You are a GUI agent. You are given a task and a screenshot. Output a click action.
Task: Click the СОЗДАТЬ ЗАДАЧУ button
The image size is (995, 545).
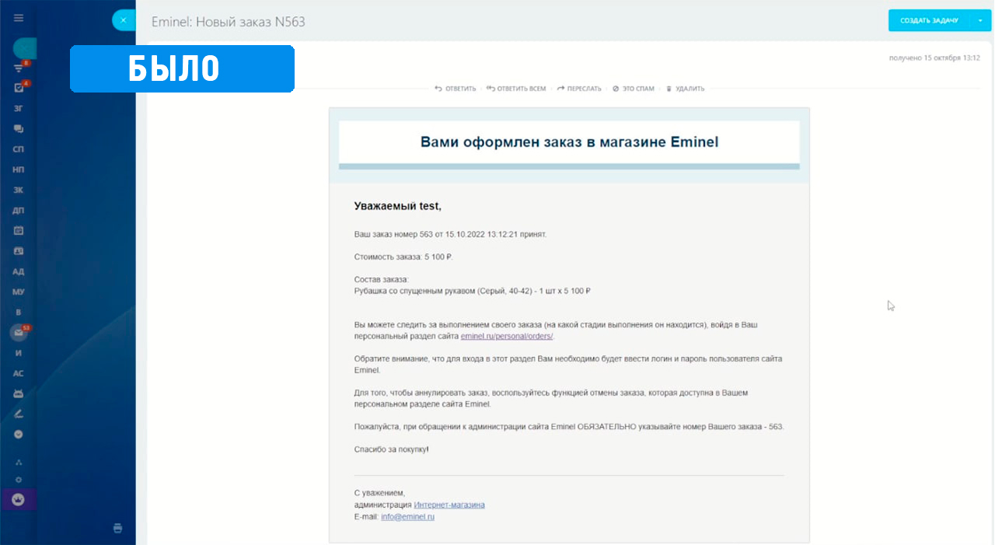pos(929,20)
